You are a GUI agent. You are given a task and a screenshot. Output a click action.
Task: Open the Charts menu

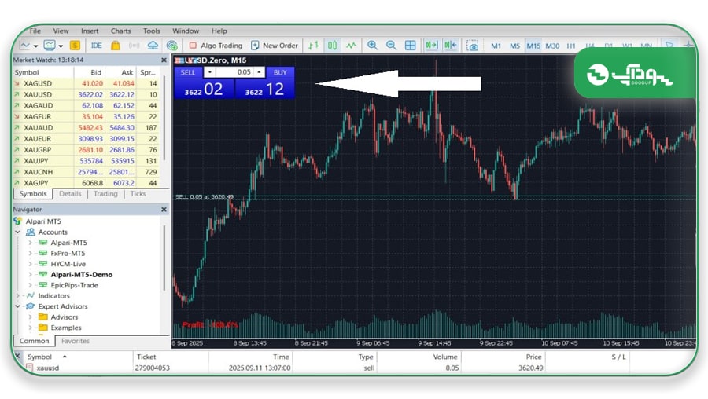(x=120, y=31)
